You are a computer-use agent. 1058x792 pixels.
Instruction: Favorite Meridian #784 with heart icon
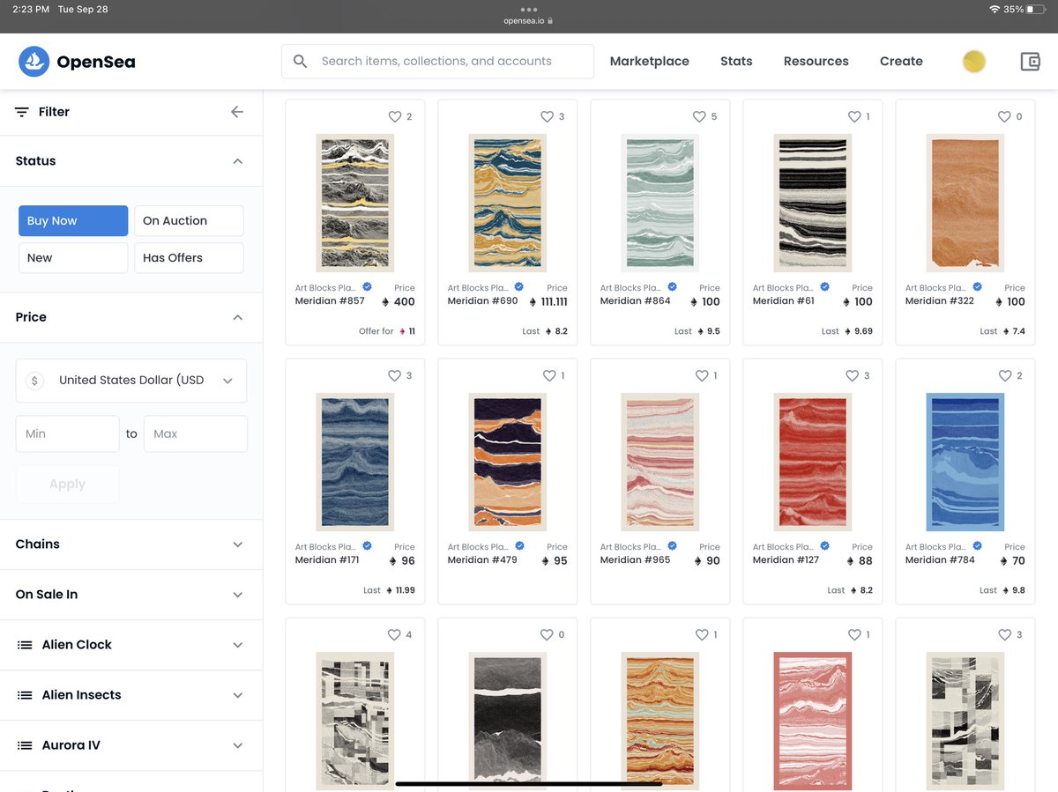[1004, 375]
